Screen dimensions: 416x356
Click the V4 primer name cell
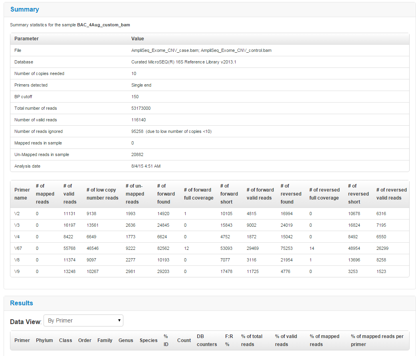click(x=17, y=237)
